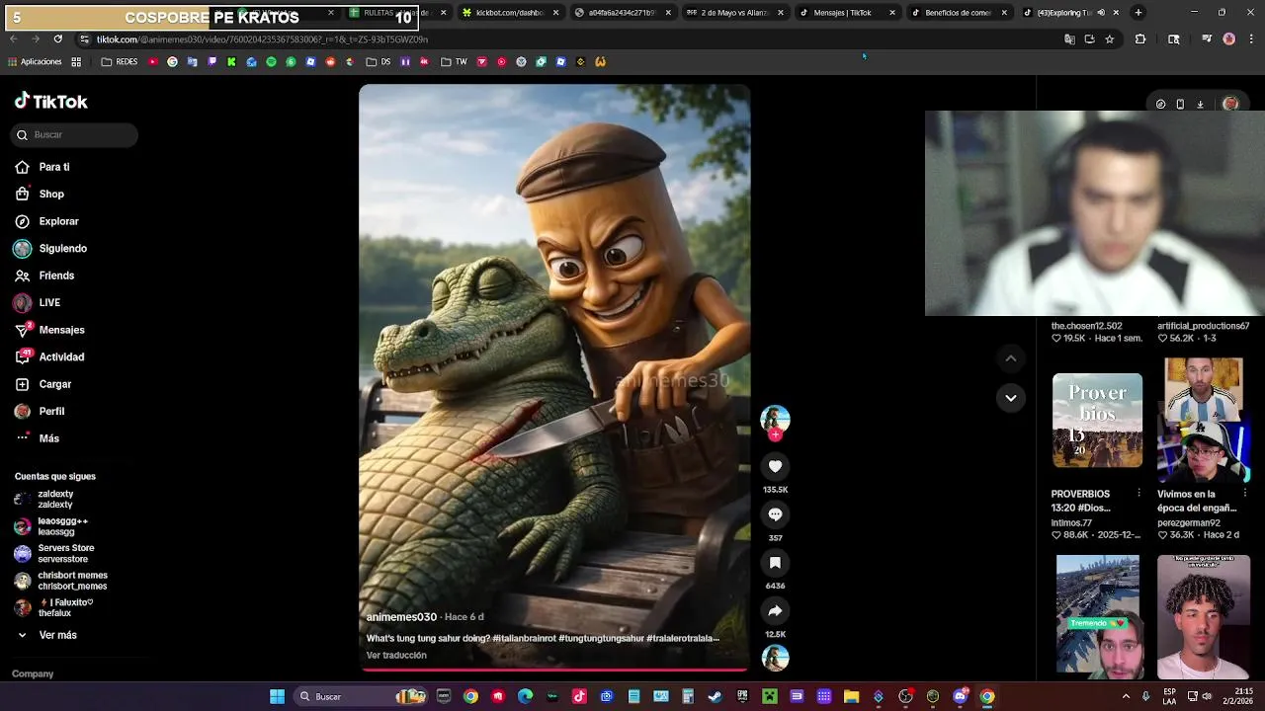Open followed account thefalux
The height and width of the screenshot is (711, 1265).
pos(54,607)
